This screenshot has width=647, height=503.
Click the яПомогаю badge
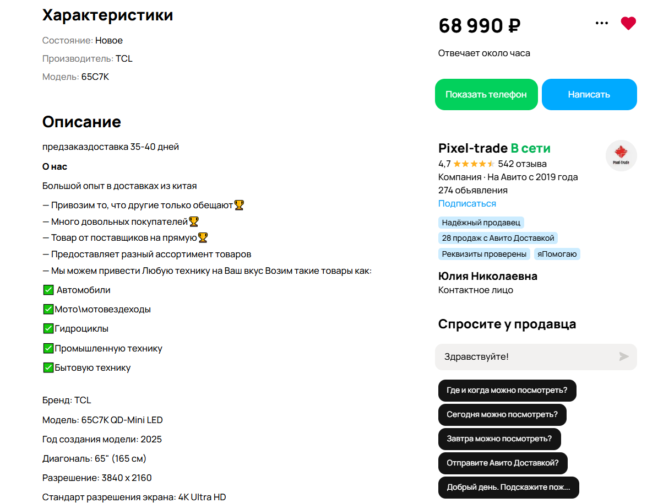tap(557, 254)
